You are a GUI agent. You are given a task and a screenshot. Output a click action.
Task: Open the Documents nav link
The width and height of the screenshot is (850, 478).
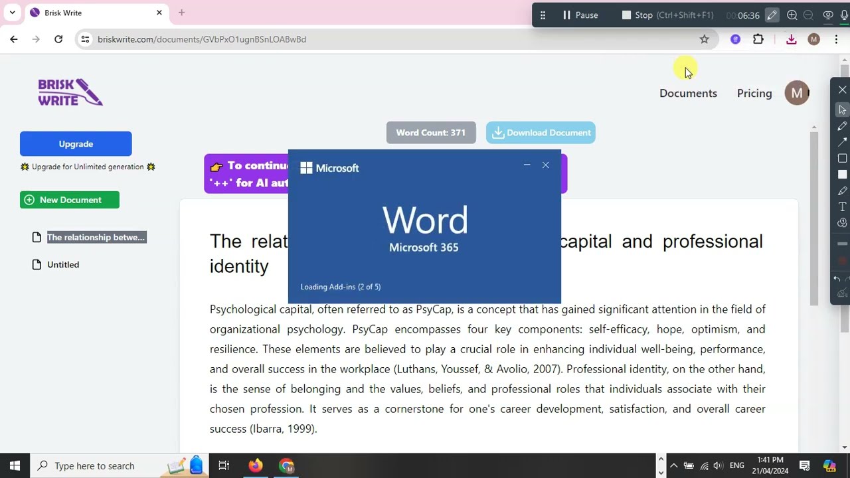pos(688,93)
